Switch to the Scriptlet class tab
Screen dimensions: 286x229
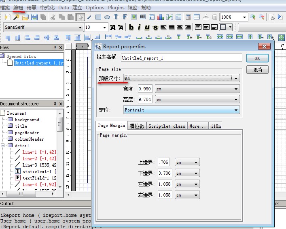[x=167, y=126]
